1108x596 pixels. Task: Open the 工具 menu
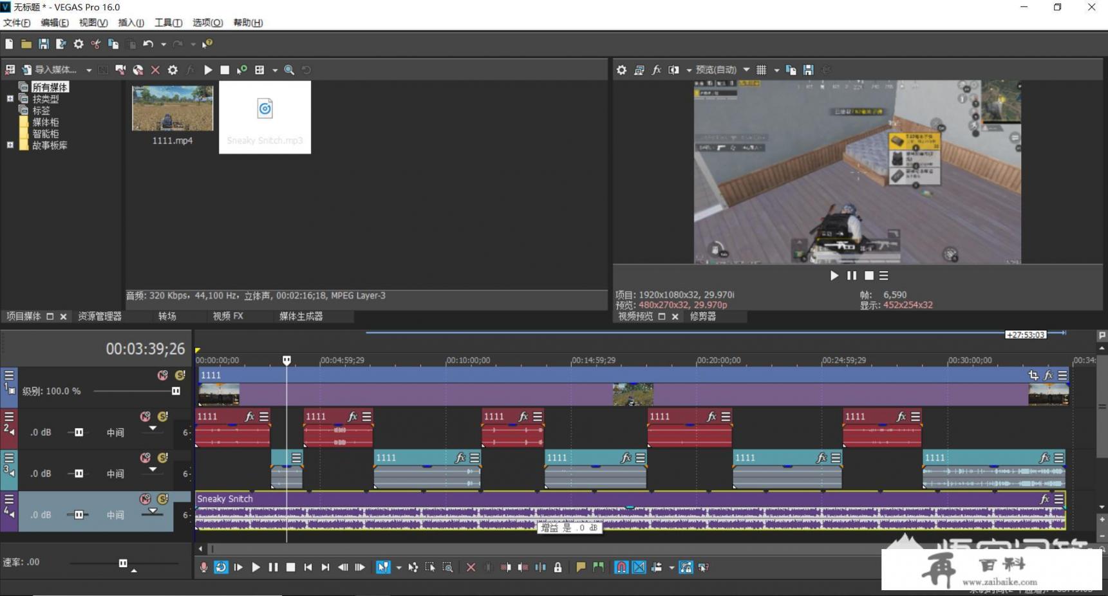[169, 23]
